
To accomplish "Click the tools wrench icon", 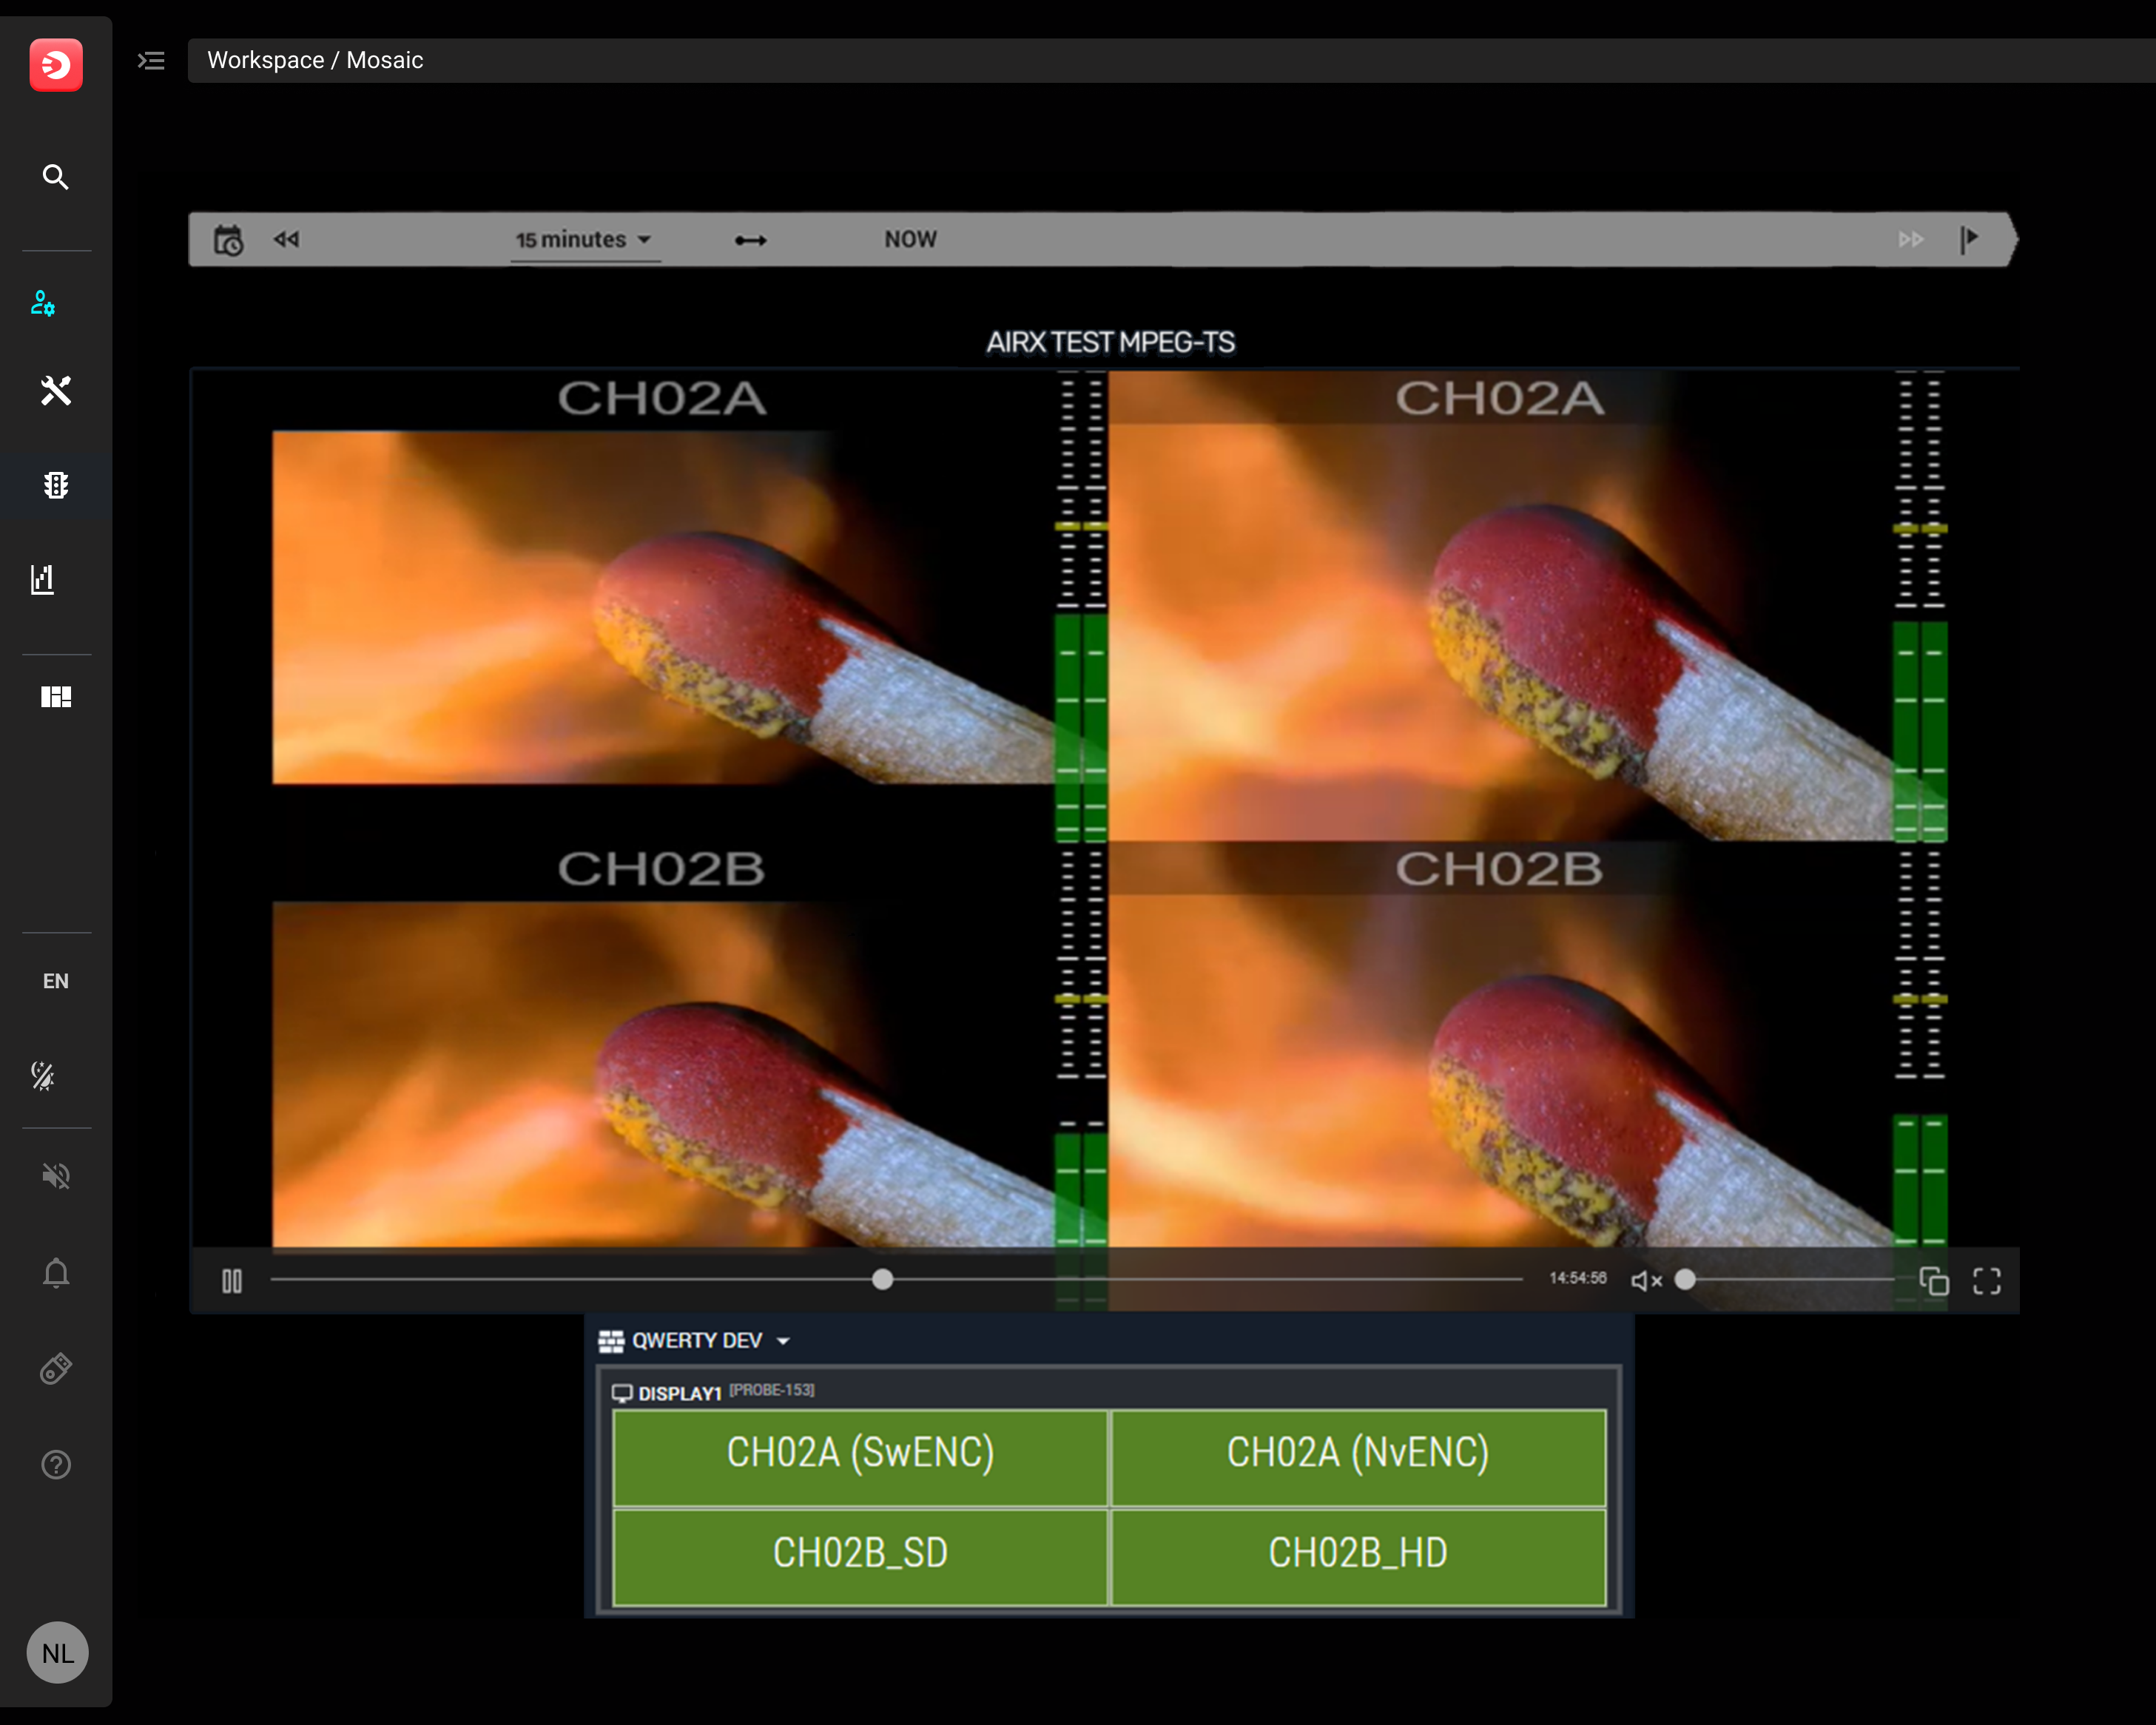I will [56, 391].
